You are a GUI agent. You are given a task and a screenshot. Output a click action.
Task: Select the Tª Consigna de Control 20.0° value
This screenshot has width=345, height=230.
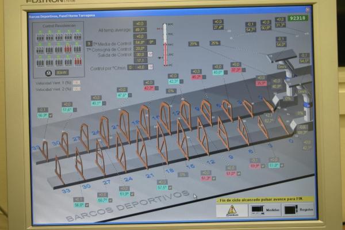pyautogui.click(x=140, y=48)
